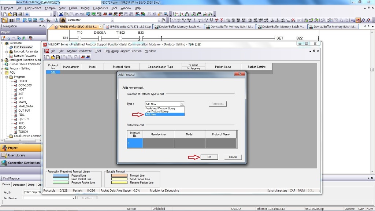This screenshot has height=211, width=375.
Task: Click the Save icon in Protocol Setting toolbar
Action: pos(58,57)
